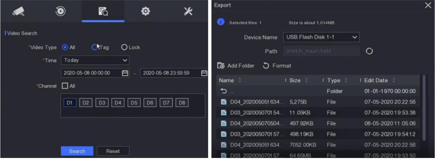Image resolution: width=435 pixels, height=159 pixels.
Task: Click the start time calendar icon
Action: (x=125, y=73)
